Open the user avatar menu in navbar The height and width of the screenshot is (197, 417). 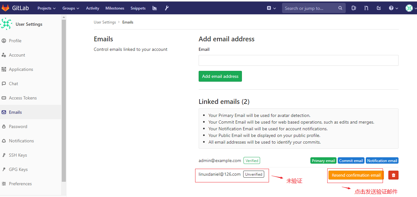coord(411,8)
